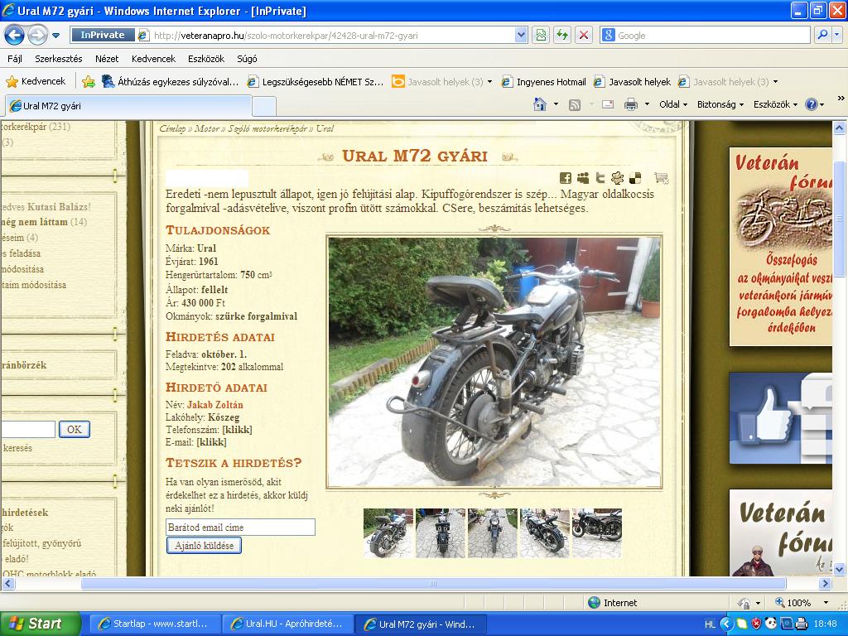Open the Szerkesztés menu
This screenshot has width=848, height=636.
click(x=58, y=59)
